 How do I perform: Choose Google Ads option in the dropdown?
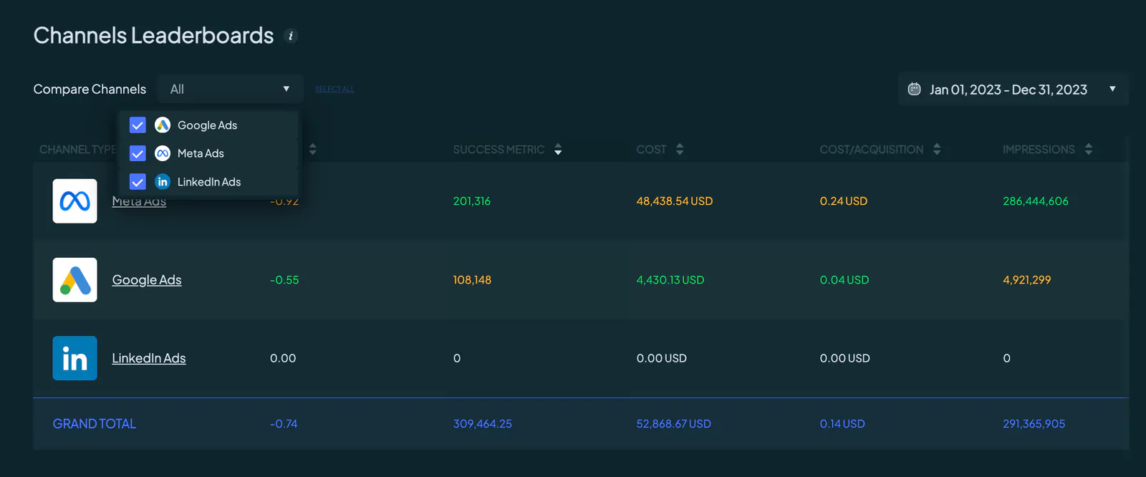(208, 125)
